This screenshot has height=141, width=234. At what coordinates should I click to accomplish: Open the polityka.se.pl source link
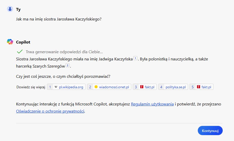pyautogui.click(x=173, y=87)
